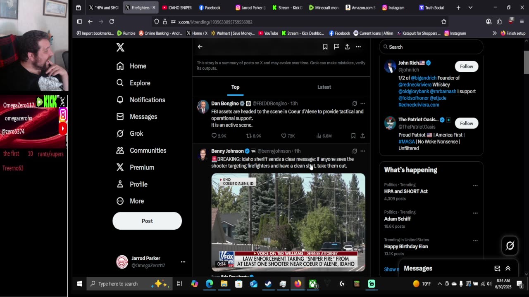Open HPA and SHORT Act trend
The height and width of the screenshot is (297, 529).
coord(406,191)
